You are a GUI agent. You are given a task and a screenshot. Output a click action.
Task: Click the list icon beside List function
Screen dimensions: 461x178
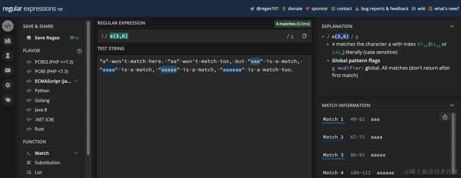click(x=29, y=172)
